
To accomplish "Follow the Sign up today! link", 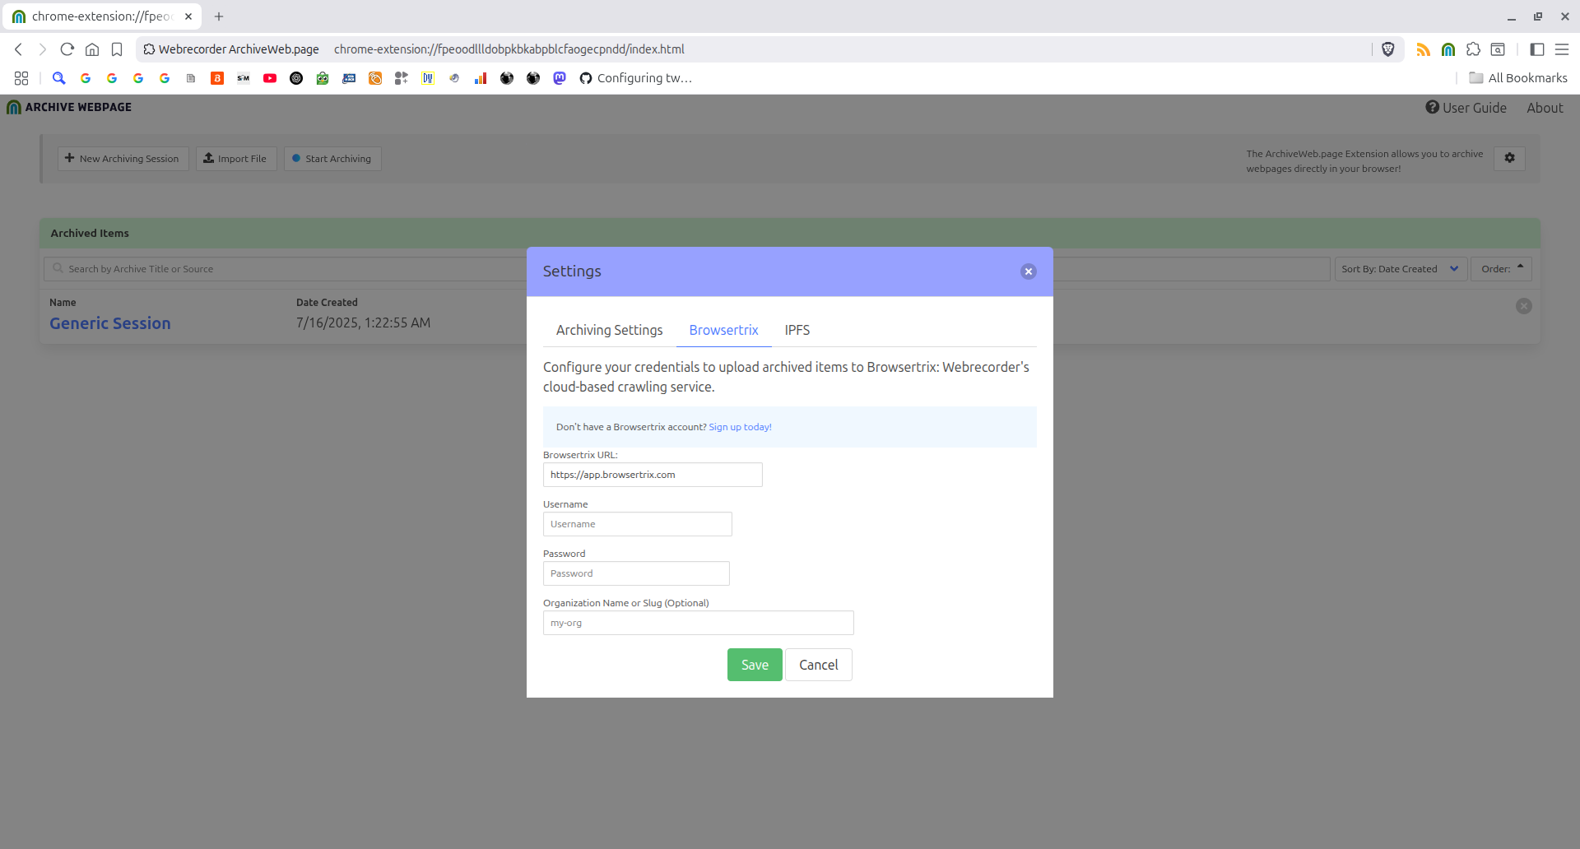I will point(740,427).
